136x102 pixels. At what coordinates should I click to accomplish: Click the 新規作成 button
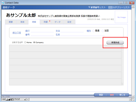pos(115,43)
